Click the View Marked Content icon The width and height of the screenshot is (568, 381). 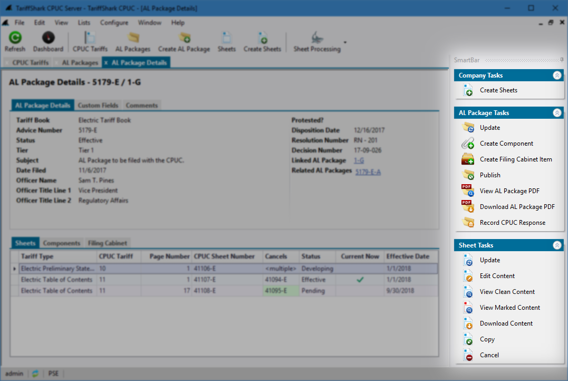(468, 308)
